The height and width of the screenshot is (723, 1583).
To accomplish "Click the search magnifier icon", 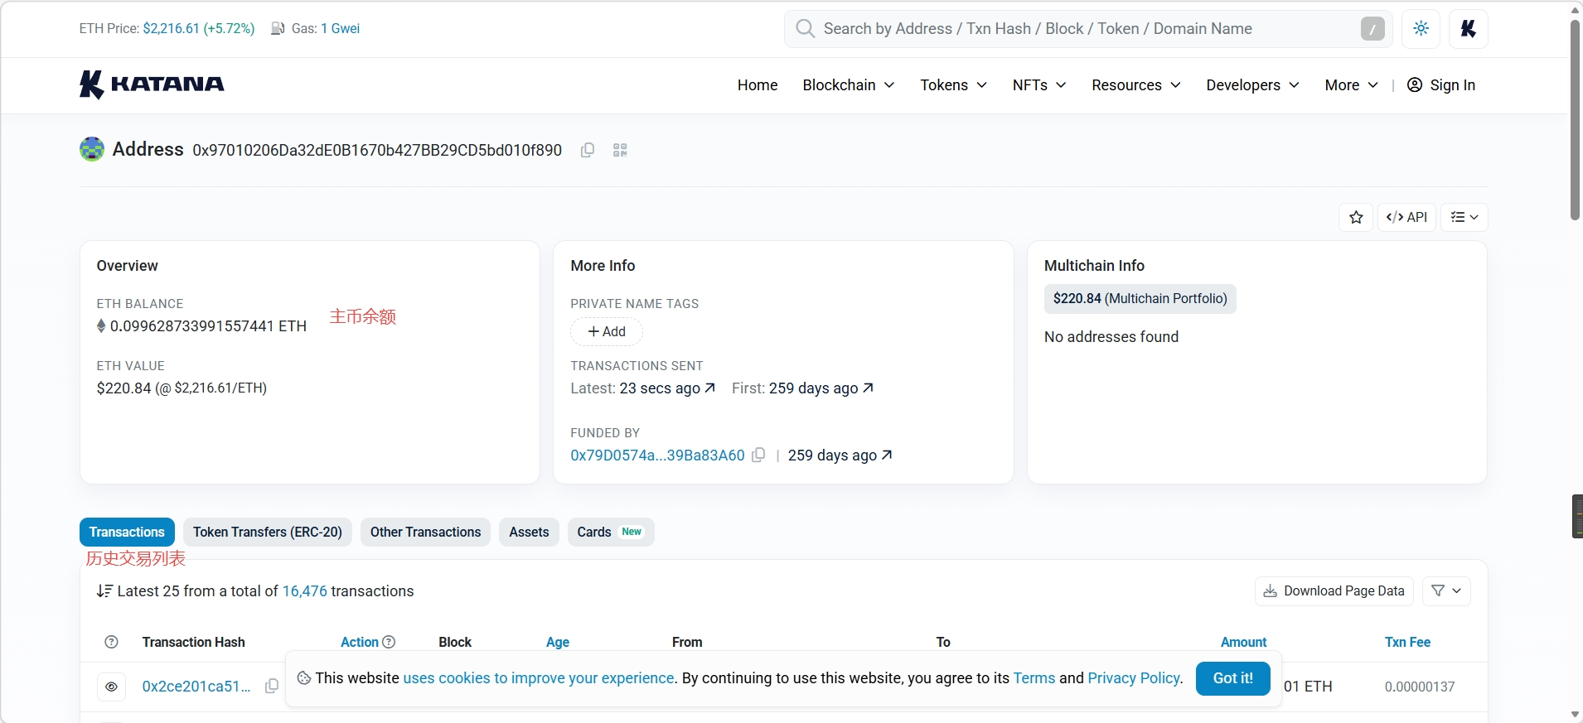I will coord(805,29).
